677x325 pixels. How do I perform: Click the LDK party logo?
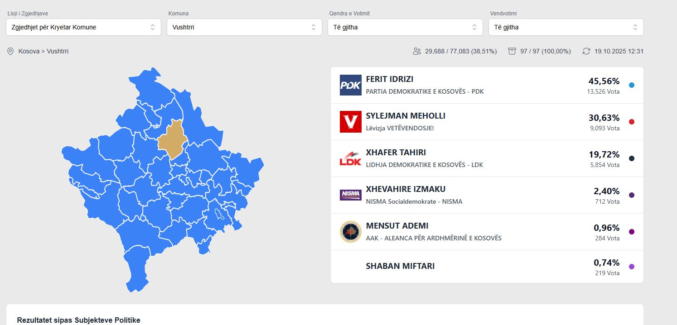[350, 158]
